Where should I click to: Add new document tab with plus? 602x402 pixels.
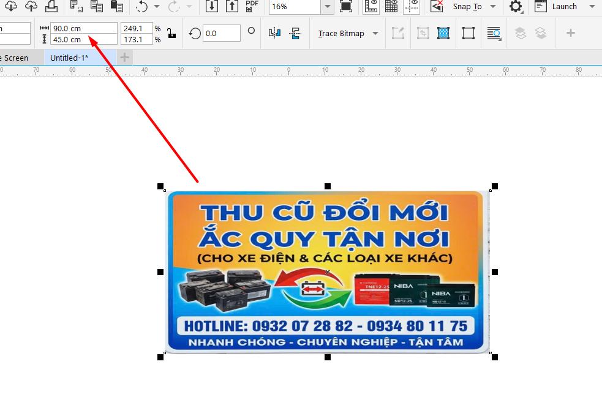pyautogui.click(x=124, y=58)
